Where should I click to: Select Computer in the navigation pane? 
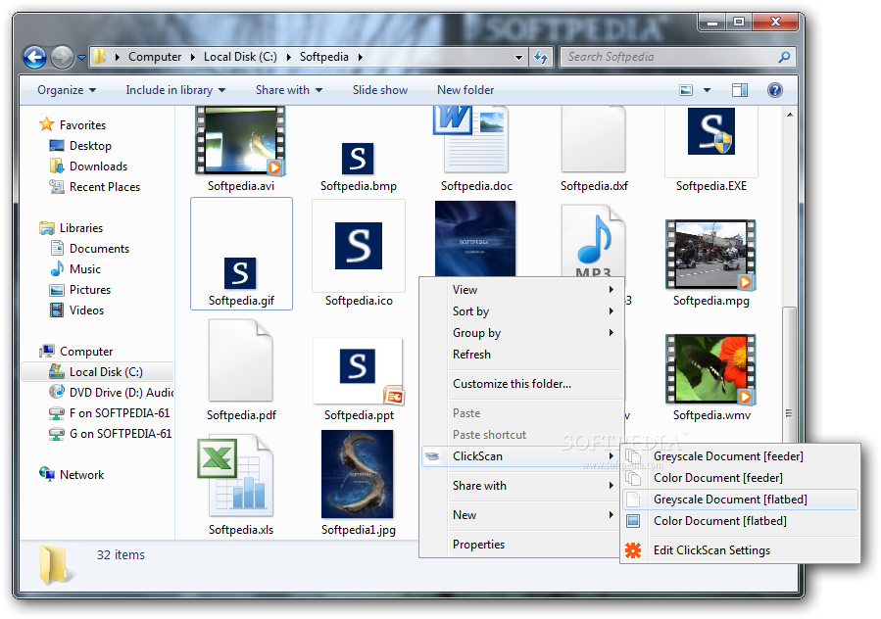coord(75,352)
